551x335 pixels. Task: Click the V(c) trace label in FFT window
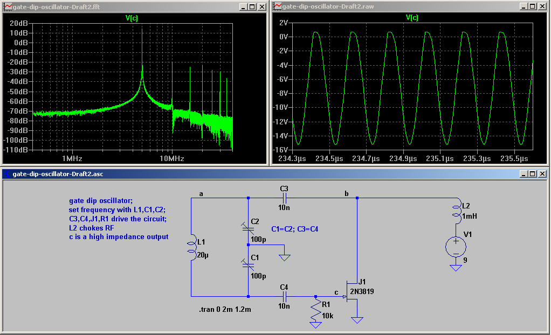[x=132, y=18]
